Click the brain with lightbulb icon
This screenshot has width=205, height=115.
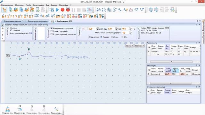click(69, 16)
